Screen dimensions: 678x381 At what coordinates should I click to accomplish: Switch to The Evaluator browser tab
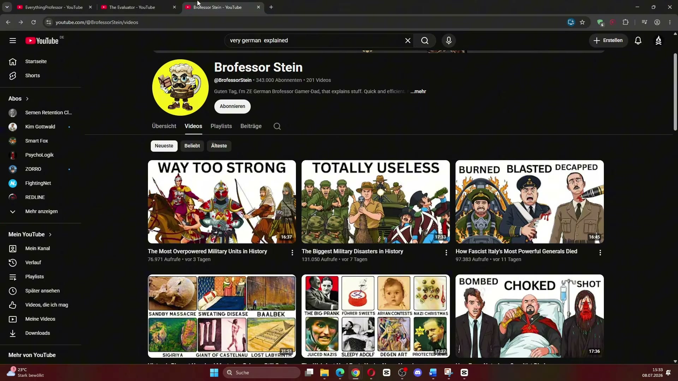click(138, 7)
